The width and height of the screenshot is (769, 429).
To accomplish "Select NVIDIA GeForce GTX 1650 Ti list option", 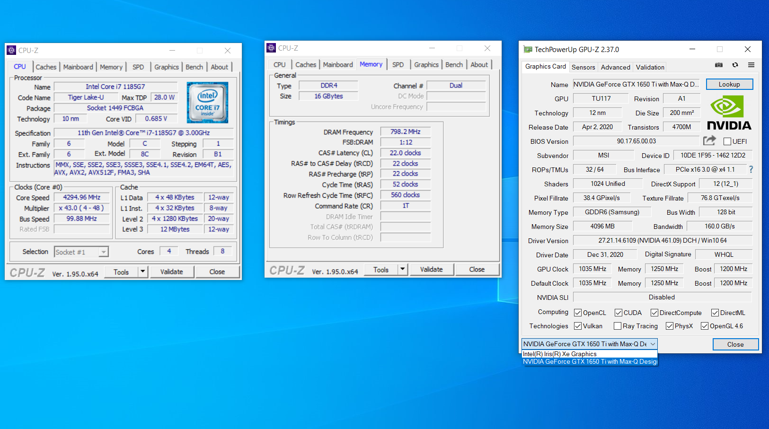I will coord(590,361).
